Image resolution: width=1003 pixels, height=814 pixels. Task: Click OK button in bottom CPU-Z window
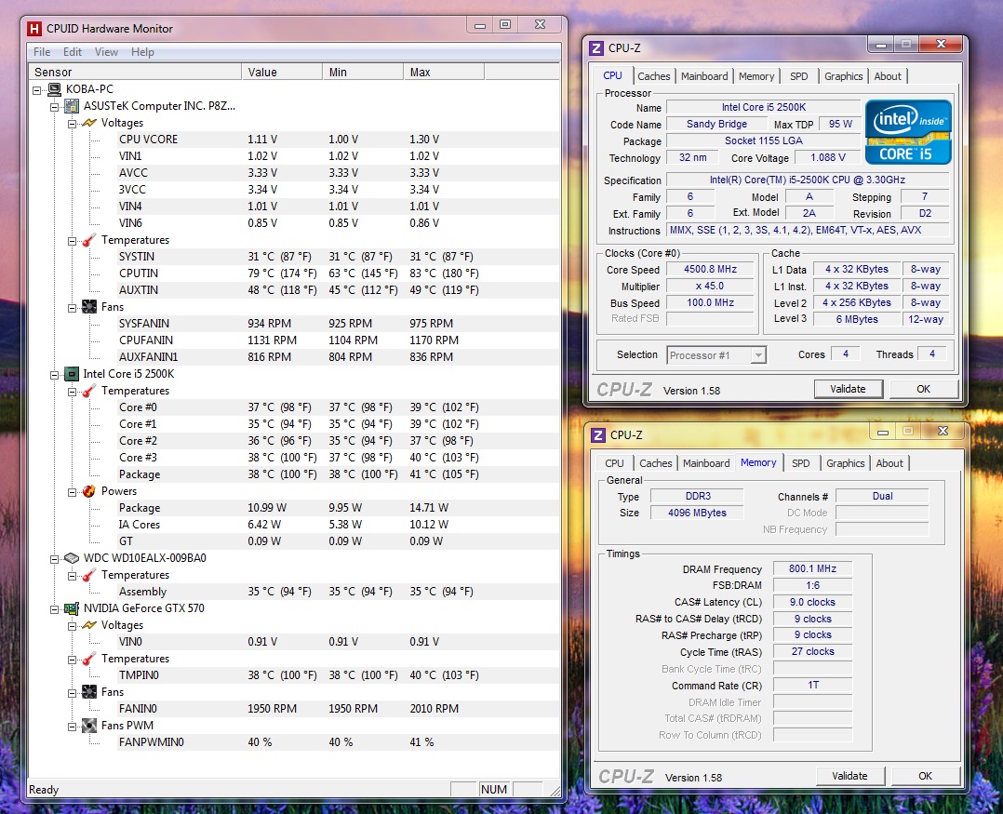click(925, 776)
